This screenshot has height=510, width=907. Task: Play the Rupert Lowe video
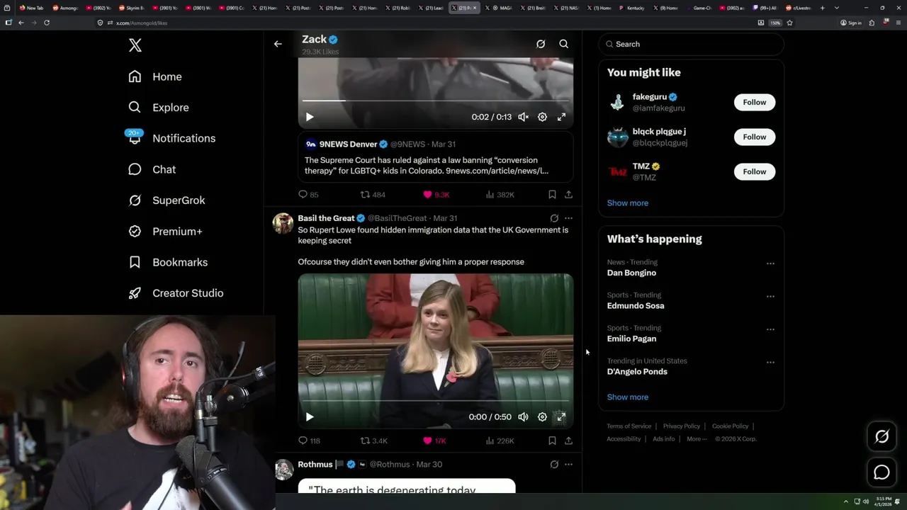[x=310, y=417]
